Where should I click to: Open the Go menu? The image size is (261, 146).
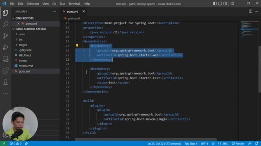(x=54, y=4)
